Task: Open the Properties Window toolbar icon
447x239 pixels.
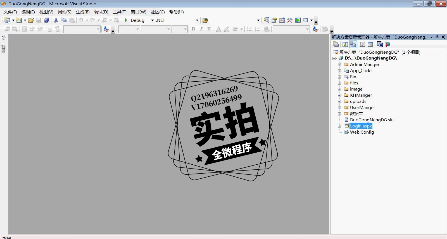Action: [x=274, y=20]
